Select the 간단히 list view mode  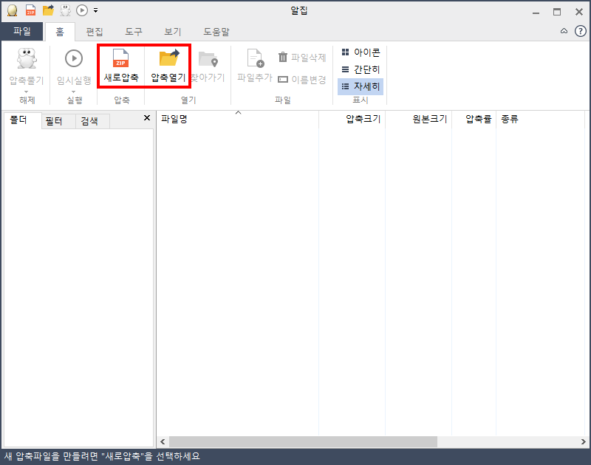[x=361, y=69]
